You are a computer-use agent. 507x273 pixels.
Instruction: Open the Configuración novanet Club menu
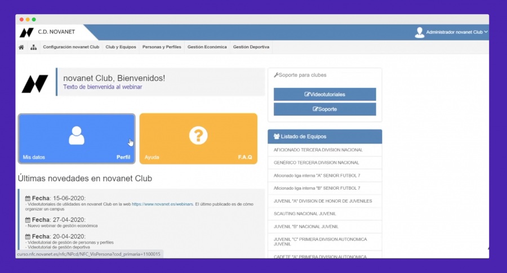(x=71, y=47)
